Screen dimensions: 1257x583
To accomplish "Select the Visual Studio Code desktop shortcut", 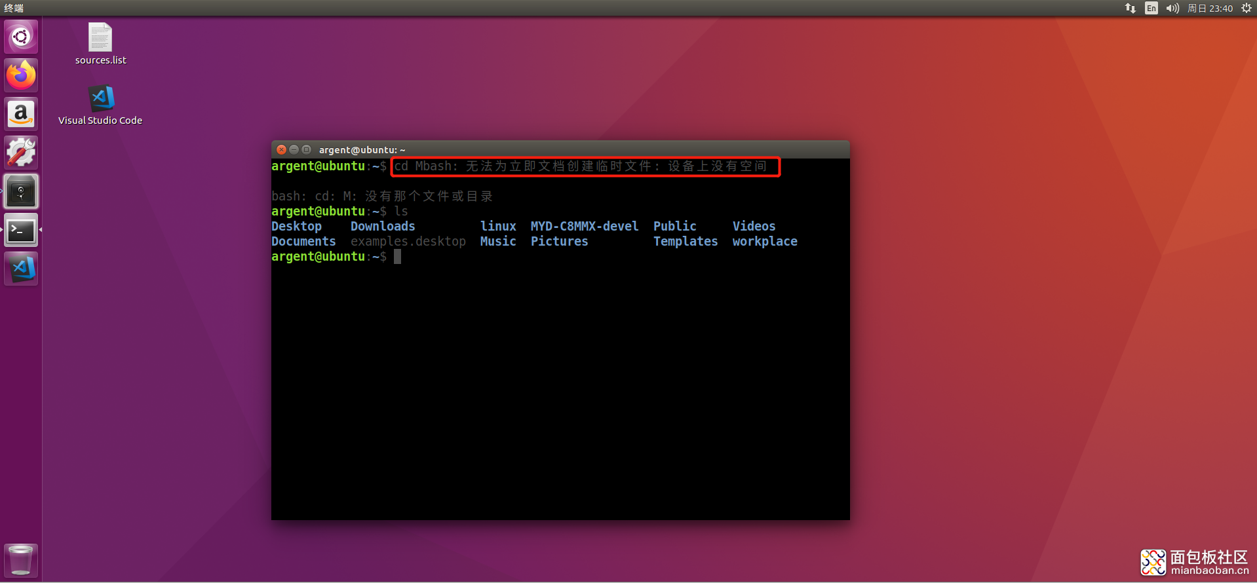I will [100, 105].
